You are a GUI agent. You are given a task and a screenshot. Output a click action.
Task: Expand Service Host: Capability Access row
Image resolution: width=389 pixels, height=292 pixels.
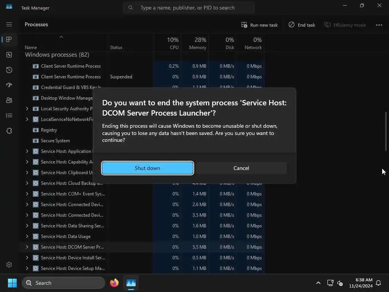click(27, 162)
